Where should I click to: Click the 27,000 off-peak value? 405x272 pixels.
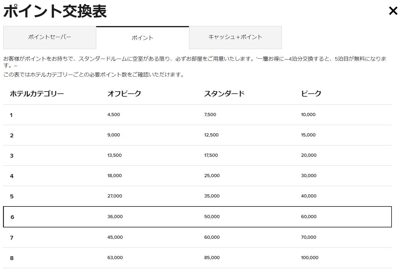(115, 196)
